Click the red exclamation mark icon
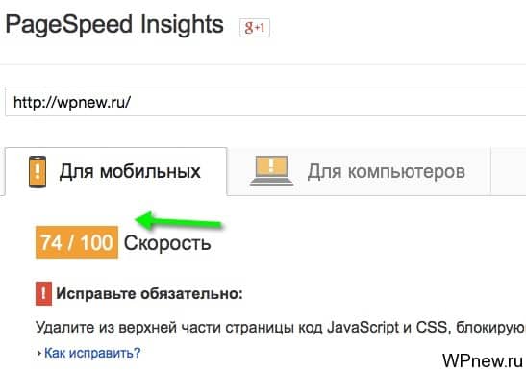 [x=43, y=293]
